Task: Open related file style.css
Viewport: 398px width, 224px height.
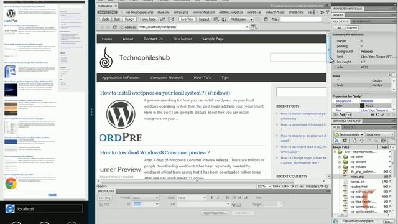Action: tap(163, 12)
